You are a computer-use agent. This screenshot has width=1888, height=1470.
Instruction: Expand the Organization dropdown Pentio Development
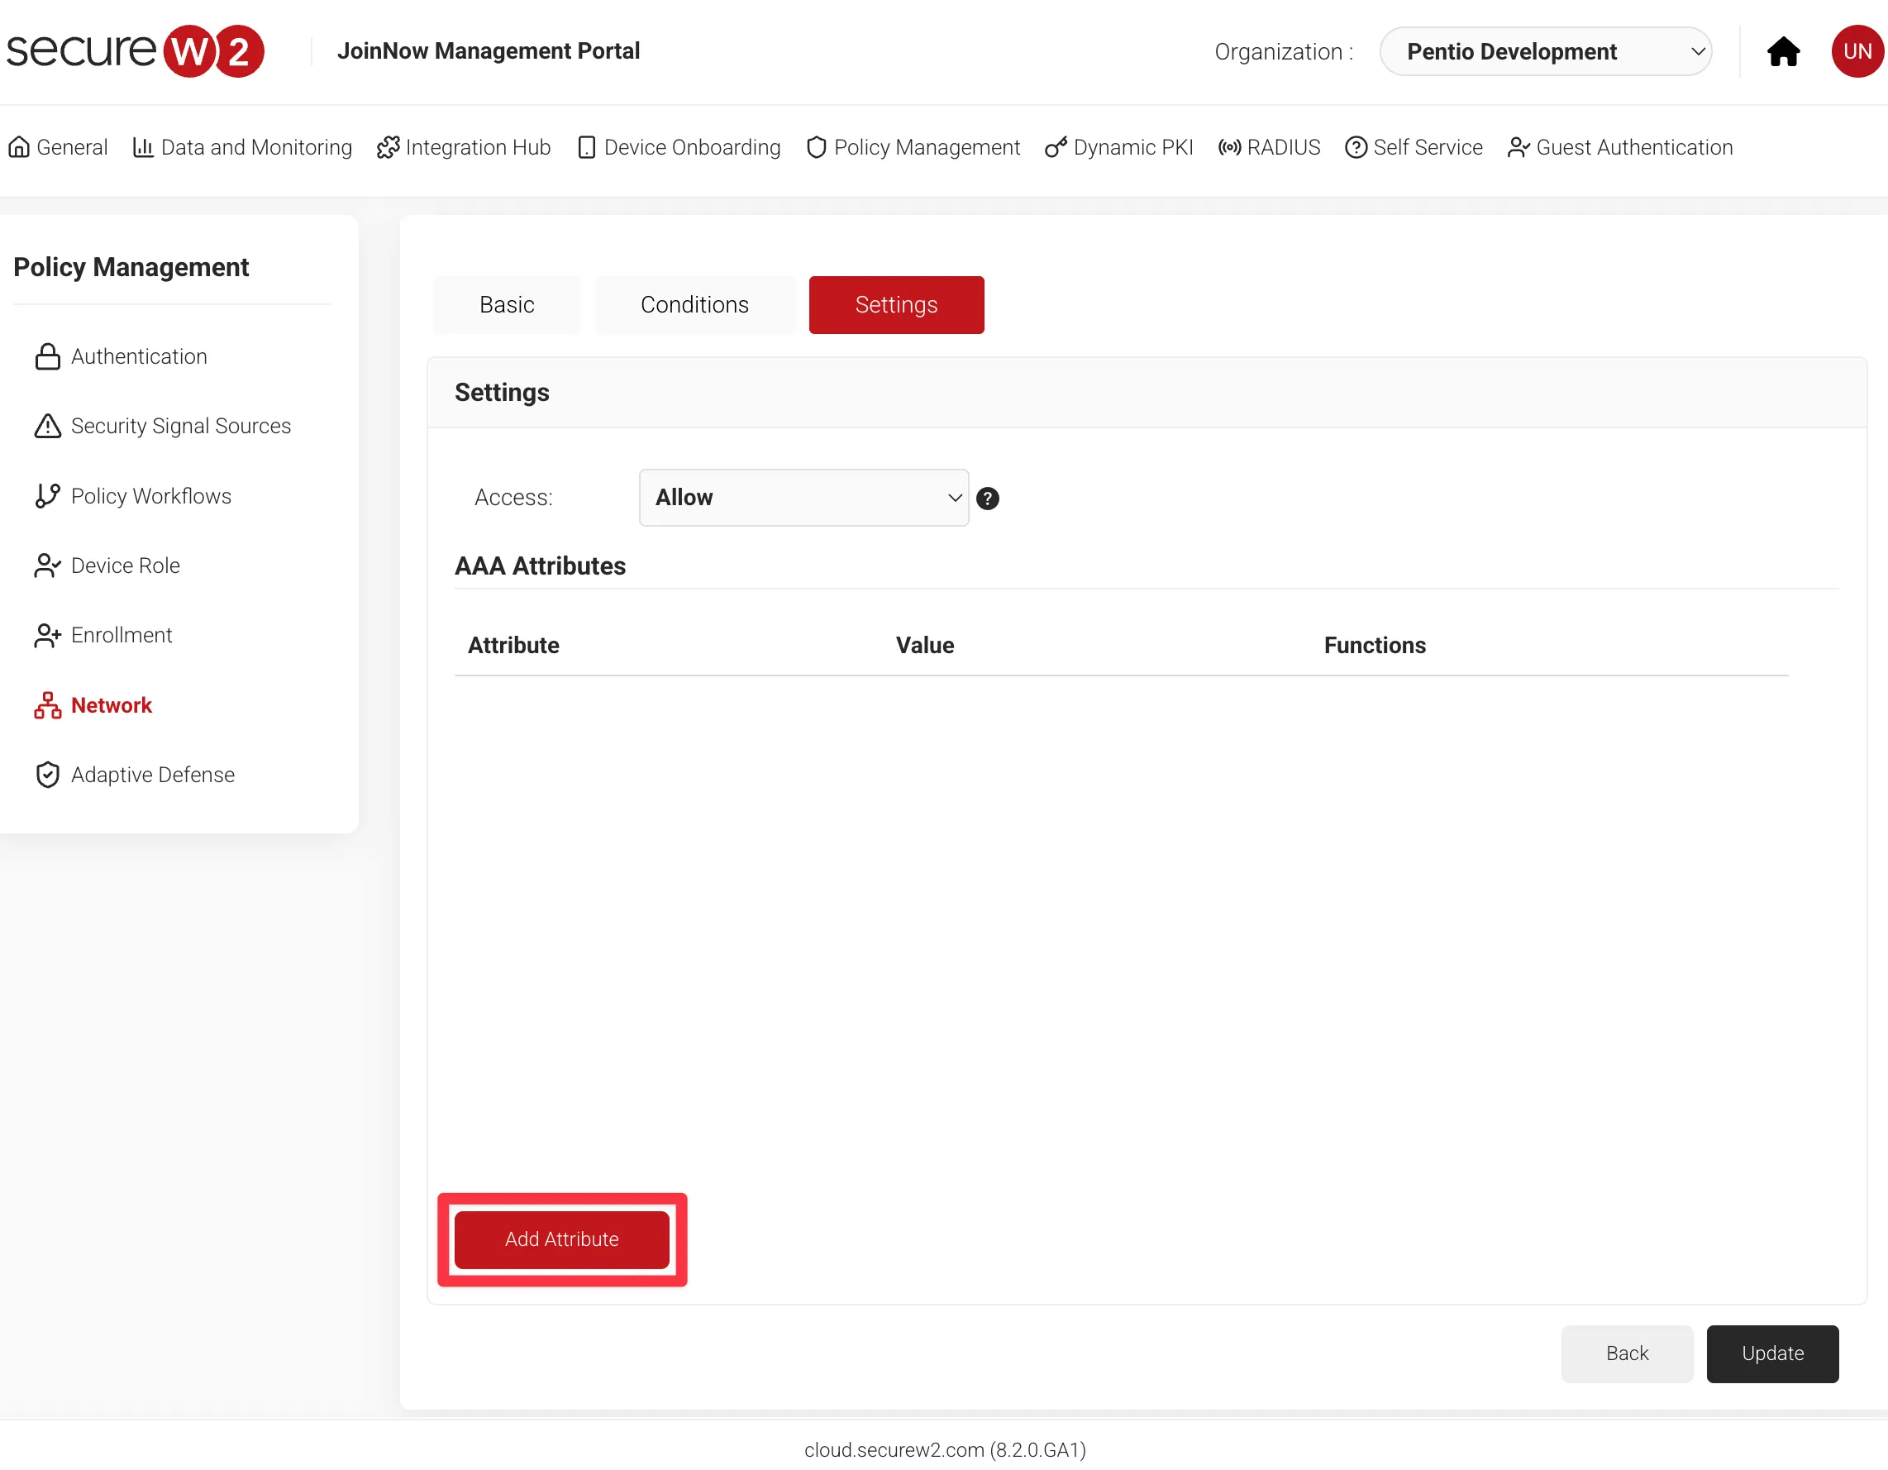tap(1545, 52)
